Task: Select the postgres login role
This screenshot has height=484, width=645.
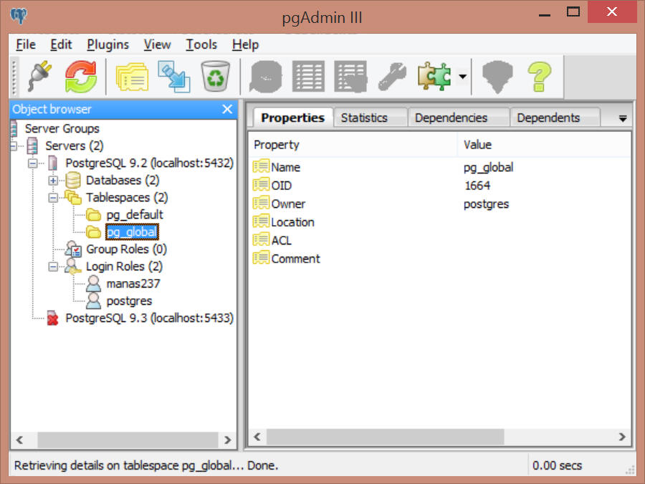Action: pyautogui.click(x=129, y=301)
